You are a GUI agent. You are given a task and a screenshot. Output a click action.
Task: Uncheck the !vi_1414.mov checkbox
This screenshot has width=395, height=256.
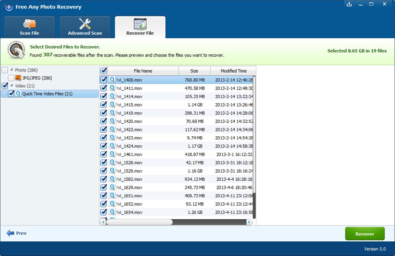click(103, 96)
